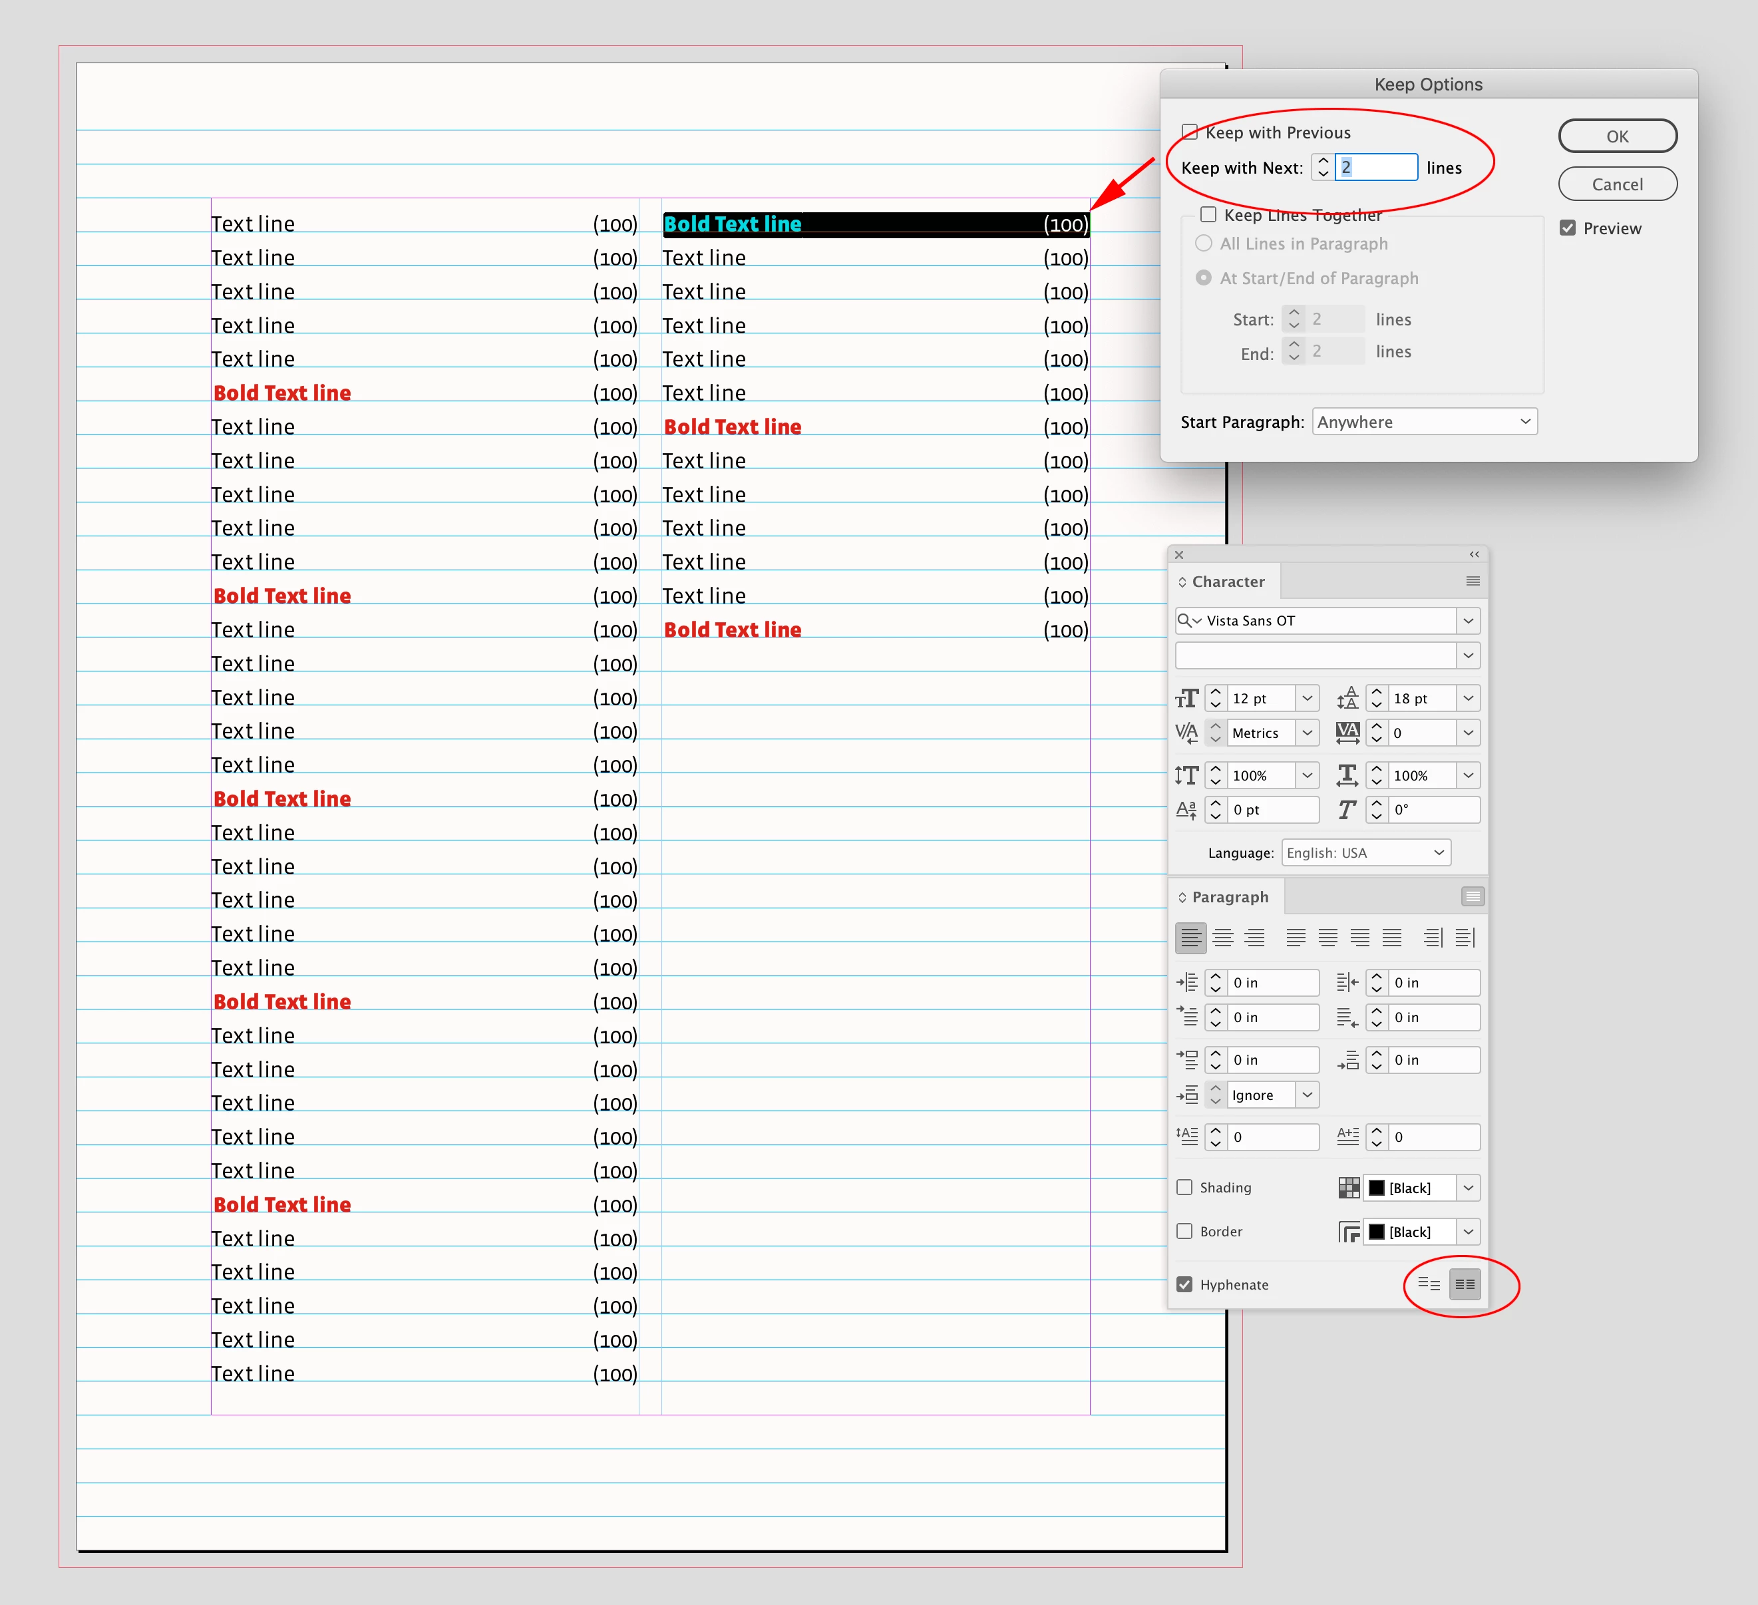Click Do not align to baseline grid icon
The image size is (1758, 1605).
click(x=1429, y=1284)
